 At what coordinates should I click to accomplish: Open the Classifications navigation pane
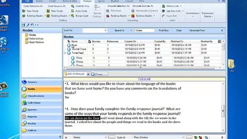[x=42, y=96]
